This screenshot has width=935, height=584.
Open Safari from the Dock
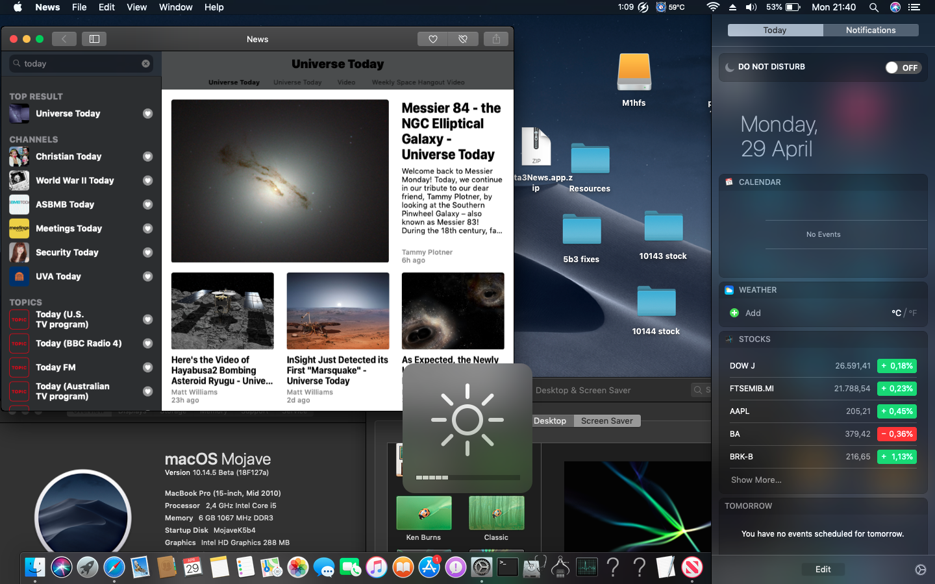(114, 567)
